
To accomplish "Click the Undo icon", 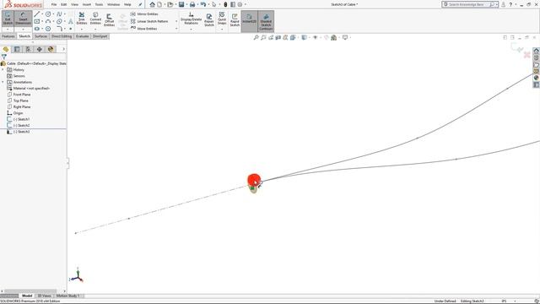I will (x=203, y=4).
